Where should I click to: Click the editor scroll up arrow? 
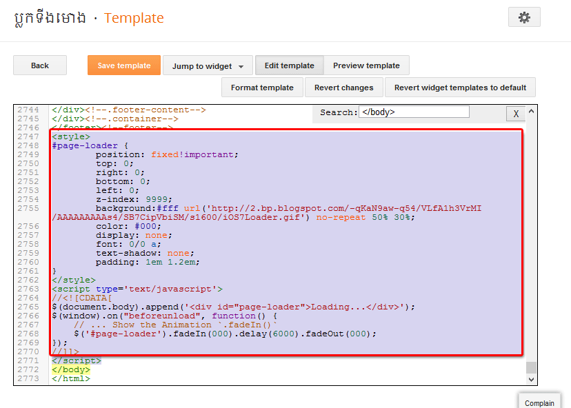click(531, 112)
